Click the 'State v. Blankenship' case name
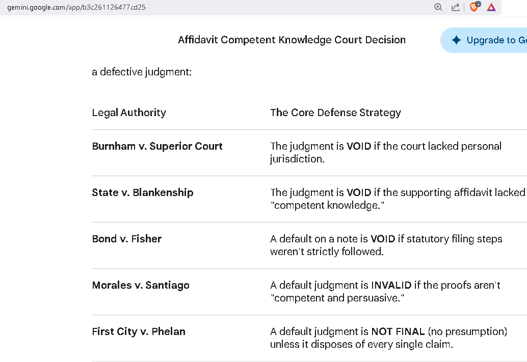 point(143,192)
